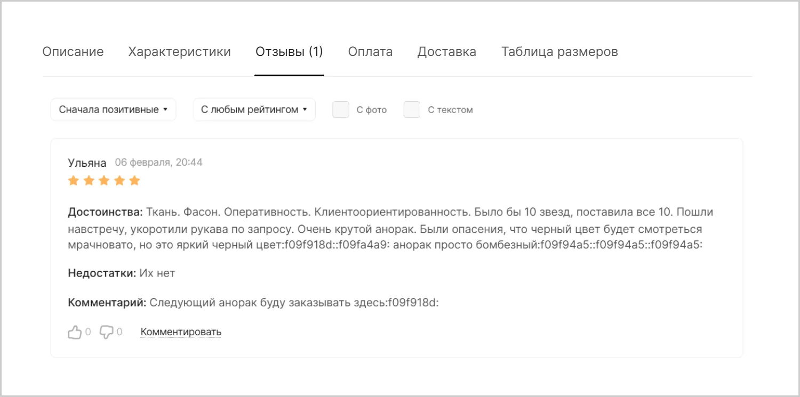
Task: Click the text Их нет
Action: click(157, 273)
